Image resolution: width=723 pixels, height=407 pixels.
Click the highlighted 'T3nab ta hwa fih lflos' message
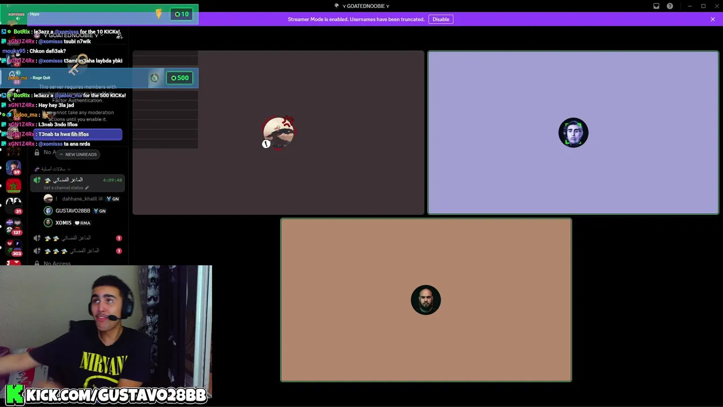(x=64, y=134)
